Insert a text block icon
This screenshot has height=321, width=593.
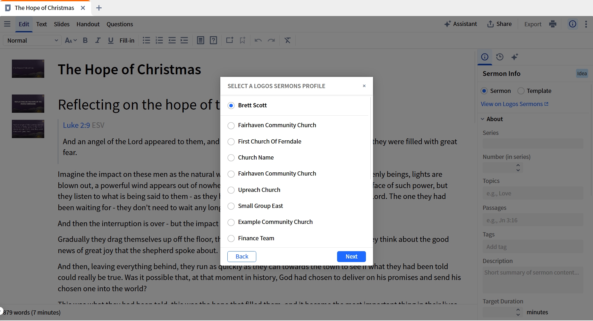pyautogui.click(x=200, y=40)
